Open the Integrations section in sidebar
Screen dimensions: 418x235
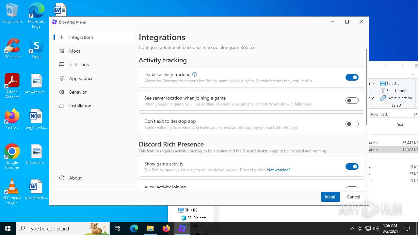tap(93, 37)
